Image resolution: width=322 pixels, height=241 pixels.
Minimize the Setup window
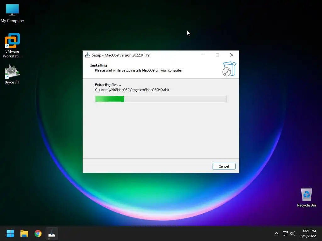click(x=203, y=55)
